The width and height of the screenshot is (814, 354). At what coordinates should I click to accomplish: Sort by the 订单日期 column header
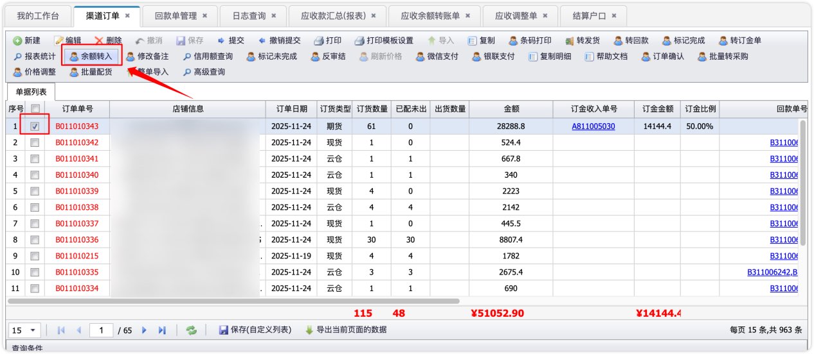pos(292,109)
